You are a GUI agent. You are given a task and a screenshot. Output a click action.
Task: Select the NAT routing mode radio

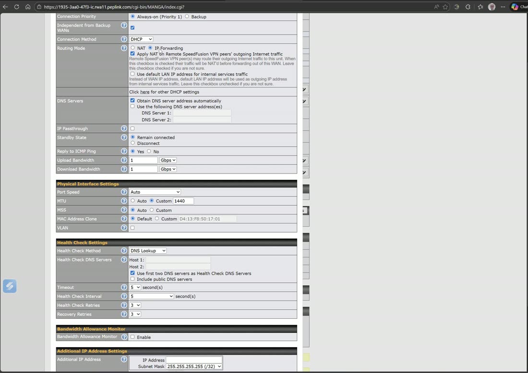click(x=132, y=48)
